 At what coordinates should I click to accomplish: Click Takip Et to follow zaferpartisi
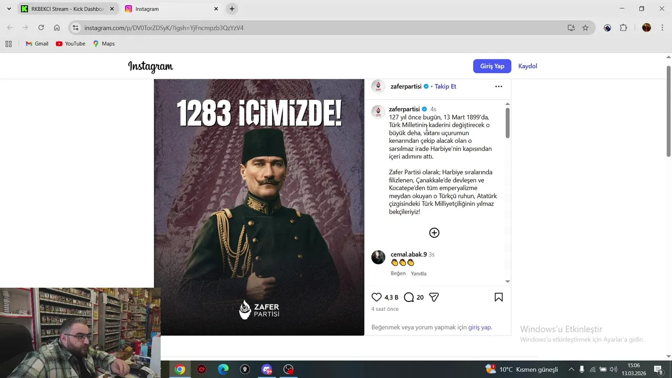445,87
